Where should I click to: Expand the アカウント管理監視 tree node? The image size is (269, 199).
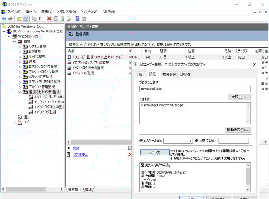point(20,87)
